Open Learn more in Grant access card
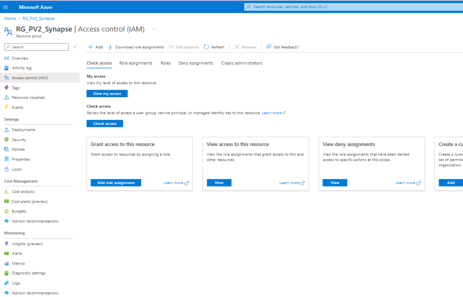463x297 pixels. point(176,183)
